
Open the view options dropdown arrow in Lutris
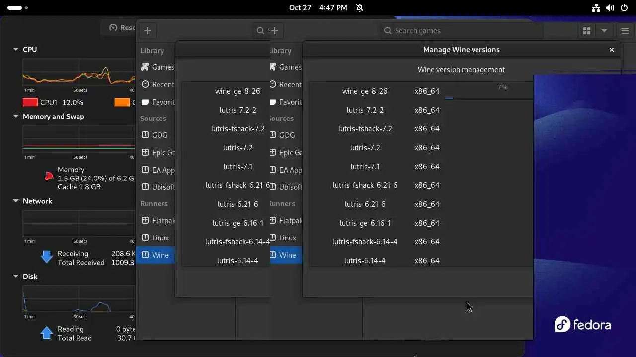coord(604,31)
